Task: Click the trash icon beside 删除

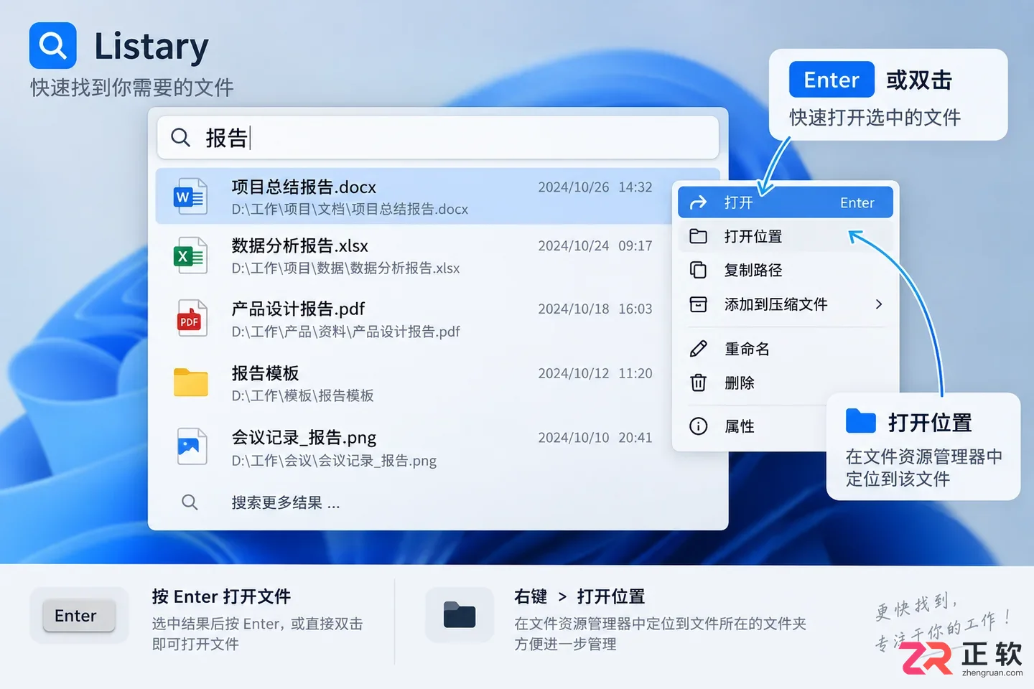Action: [698, 383]
